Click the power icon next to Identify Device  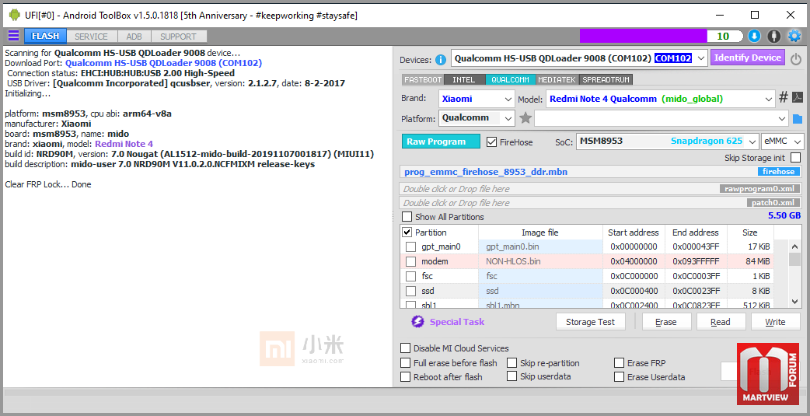pos(796,59)
